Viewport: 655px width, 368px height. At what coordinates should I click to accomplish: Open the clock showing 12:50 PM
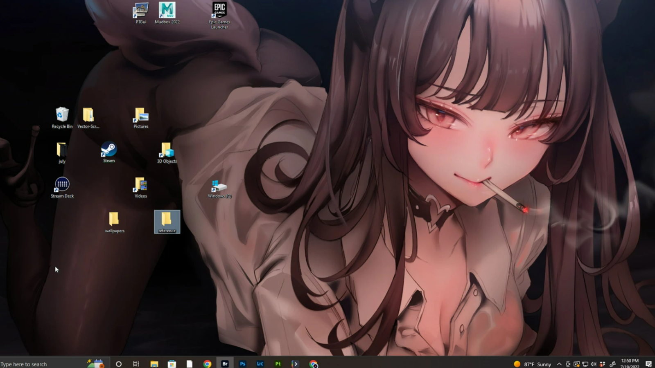(x=630, y=364)
